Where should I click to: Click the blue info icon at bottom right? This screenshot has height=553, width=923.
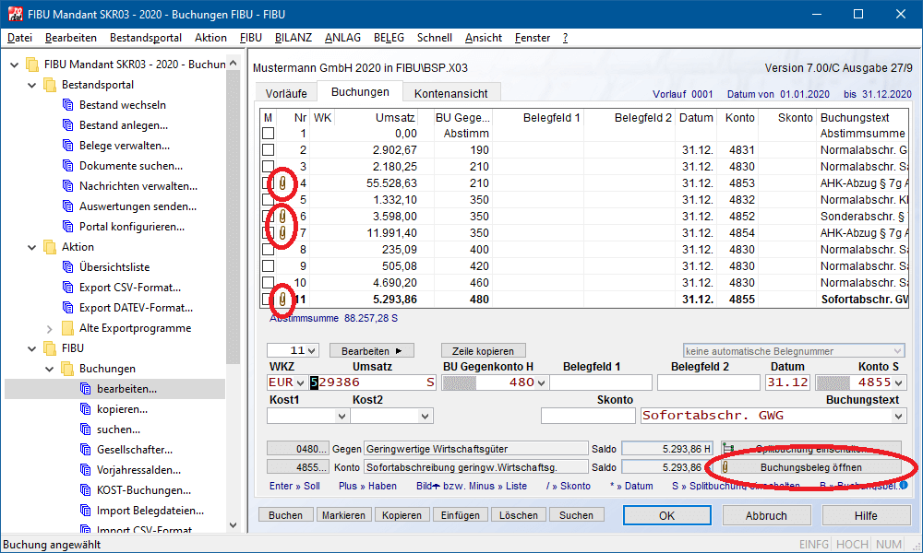pos(903,485)
